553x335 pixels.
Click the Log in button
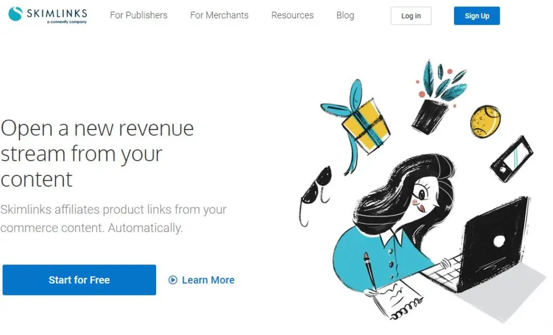point(411,16)
